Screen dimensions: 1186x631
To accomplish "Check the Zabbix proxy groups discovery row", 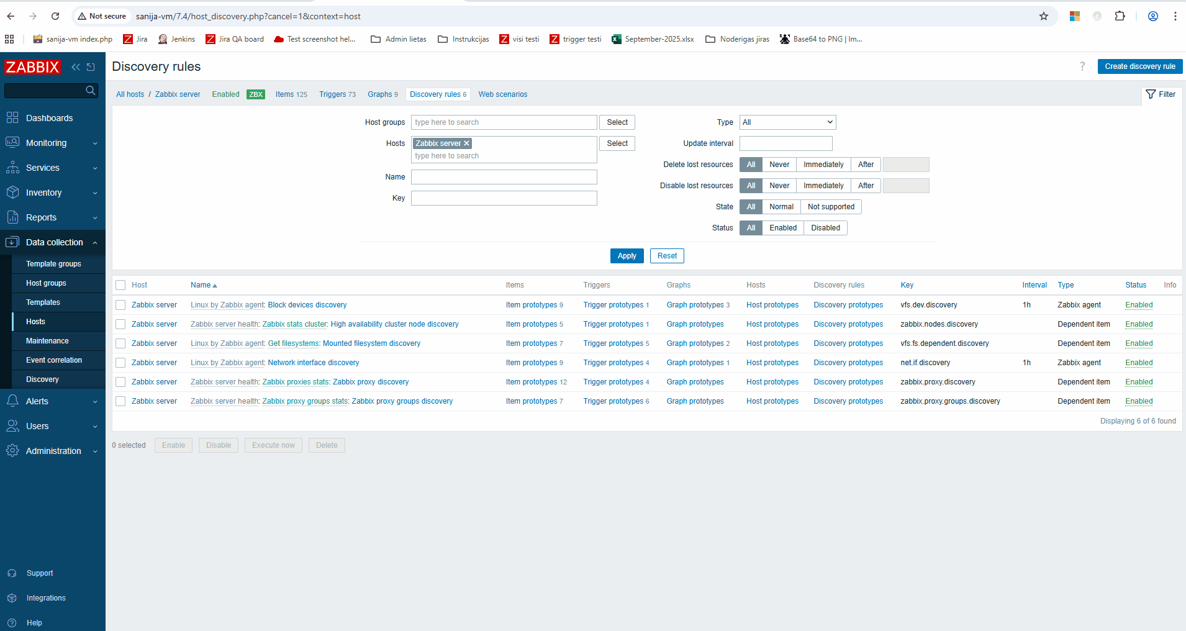I will tap(120, 401).
